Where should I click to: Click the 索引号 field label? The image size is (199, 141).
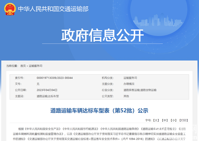tap(20, 78)
